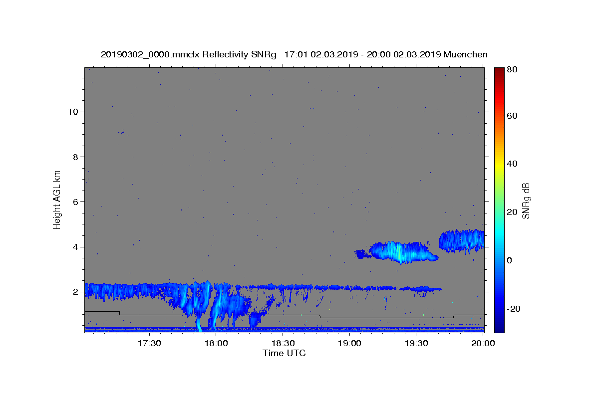Click the 17:30 time tick label
Viewport: 599px width, 399px height.
click(x=150, y=343)
